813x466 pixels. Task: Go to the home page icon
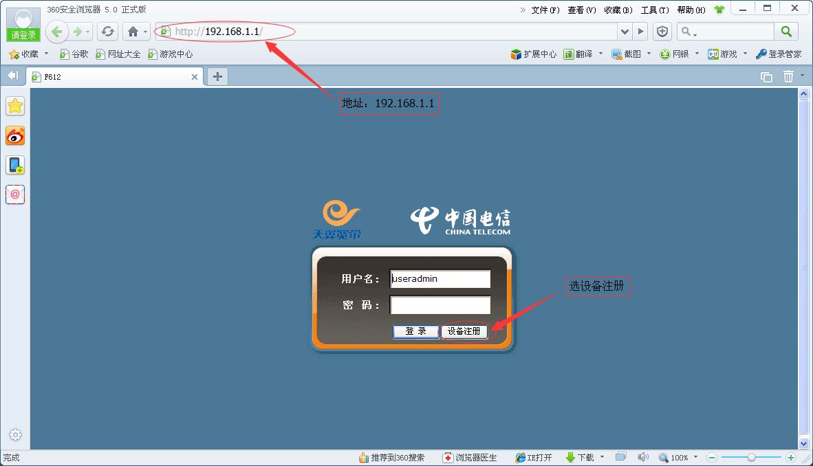133,32
